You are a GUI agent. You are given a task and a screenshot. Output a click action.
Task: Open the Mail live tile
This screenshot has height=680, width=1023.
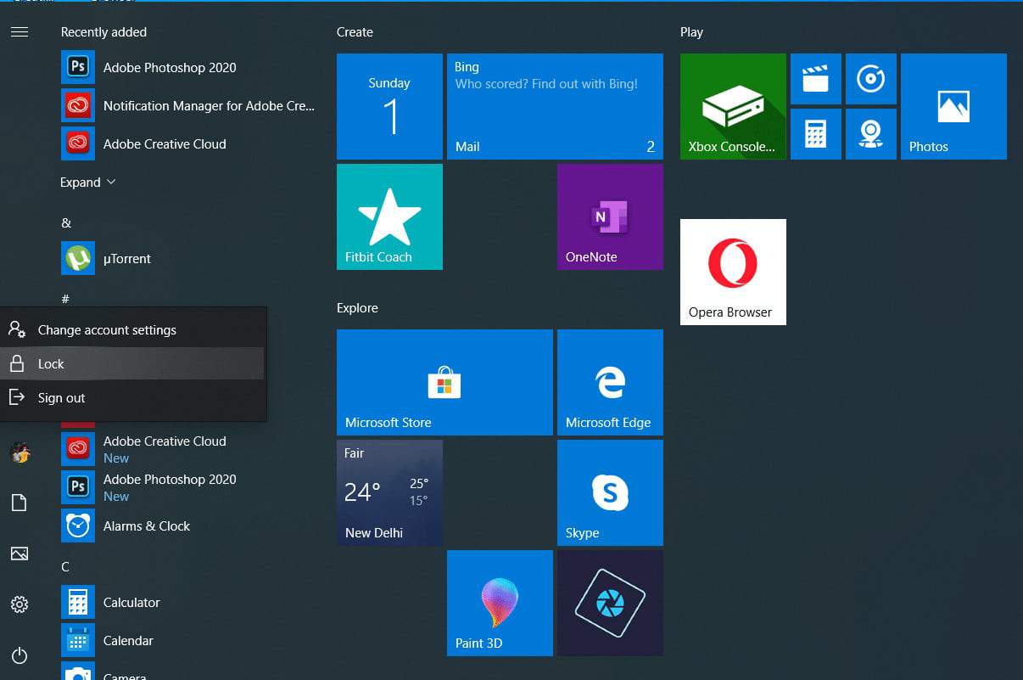point(555,106)
